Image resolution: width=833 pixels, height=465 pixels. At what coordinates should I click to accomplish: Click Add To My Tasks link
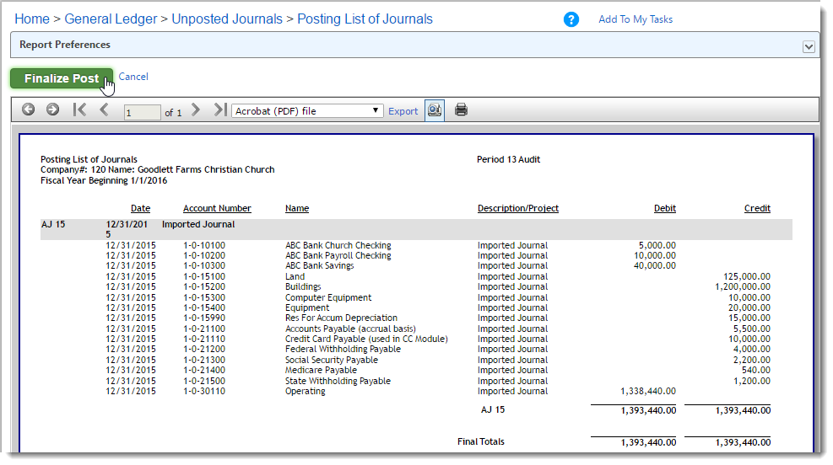tap(636, 19)
